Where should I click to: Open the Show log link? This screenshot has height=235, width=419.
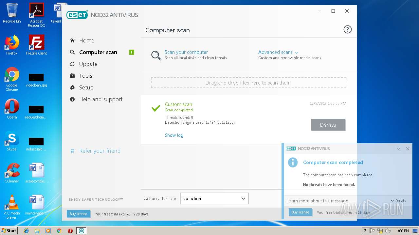tap(174, 135)
